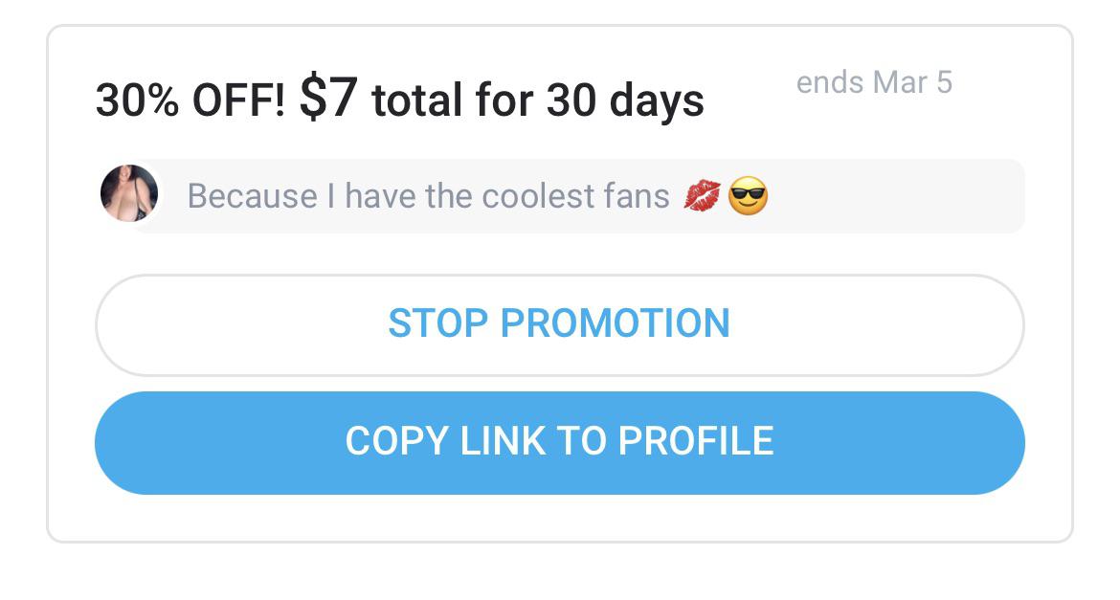Viewport: 1120px width, 600px height.
Task: Click the kiss lips emoji
Action: [703, 197]
